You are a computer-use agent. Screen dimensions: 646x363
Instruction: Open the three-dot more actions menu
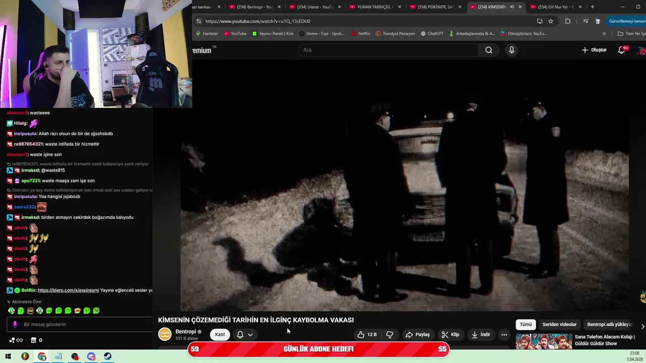point(504,335)
